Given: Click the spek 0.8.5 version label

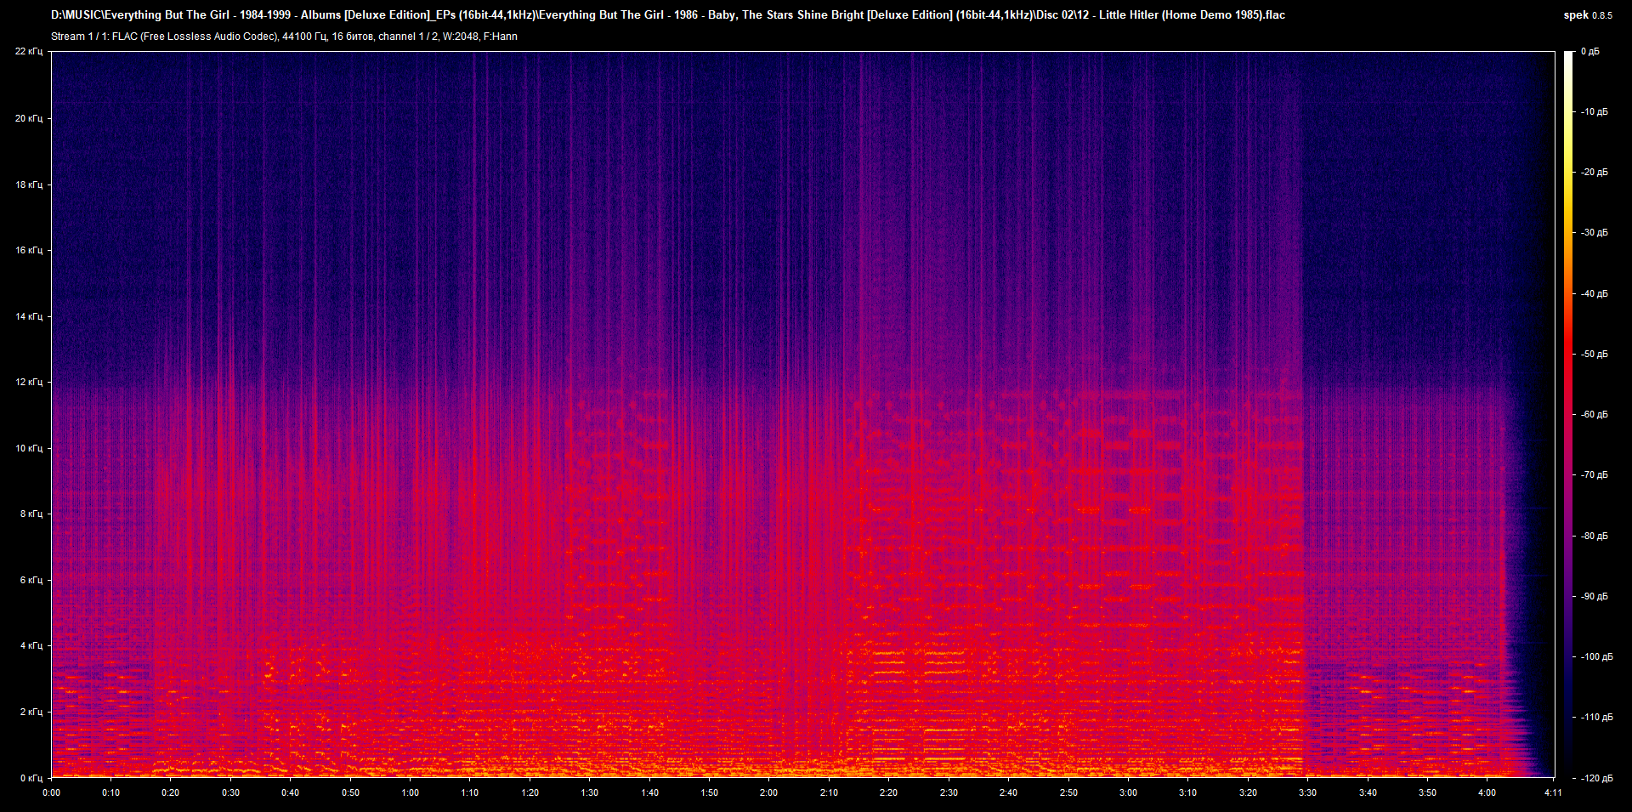Looking at the screenshot, I should [x=1588, y=15].
